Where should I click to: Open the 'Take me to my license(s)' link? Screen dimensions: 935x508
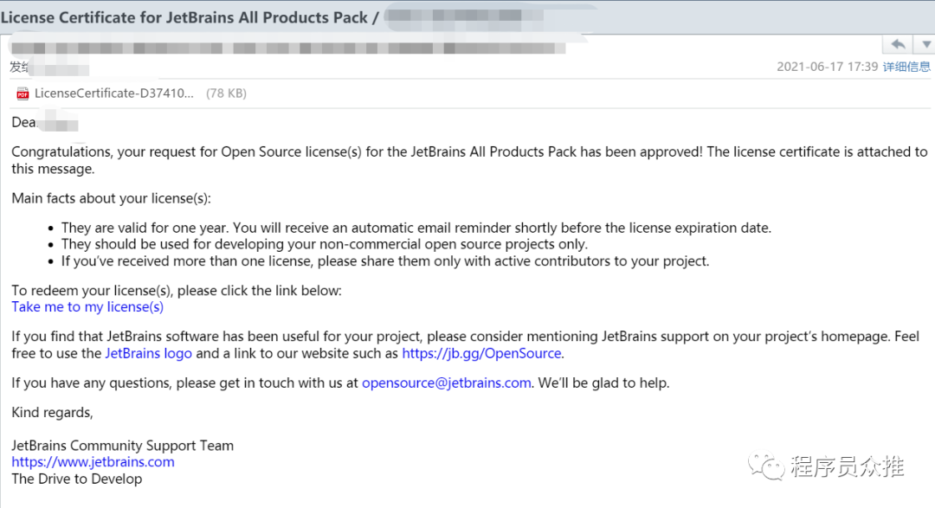87,306
